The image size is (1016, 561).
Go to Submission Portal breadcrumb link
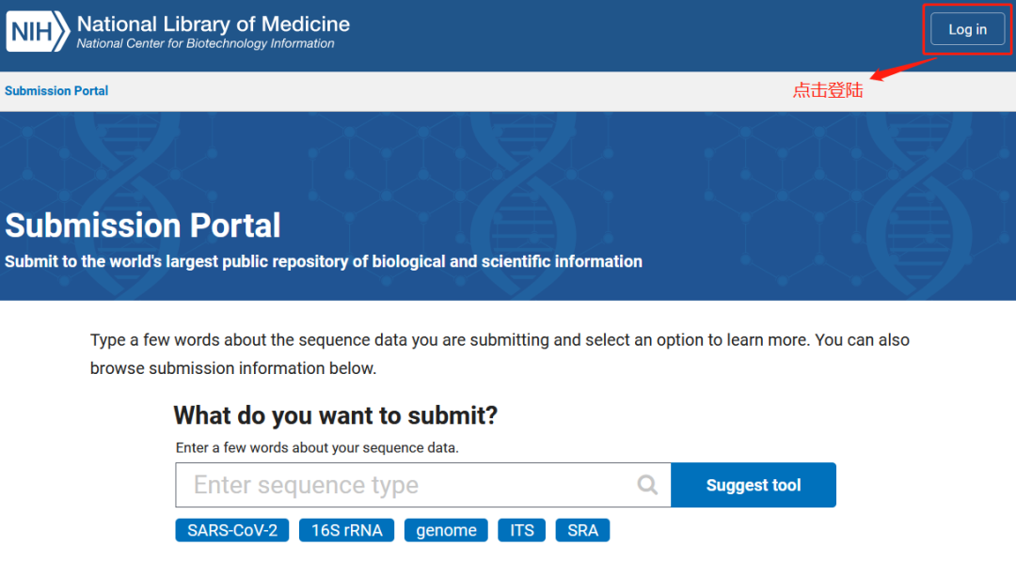pos(56,90)
